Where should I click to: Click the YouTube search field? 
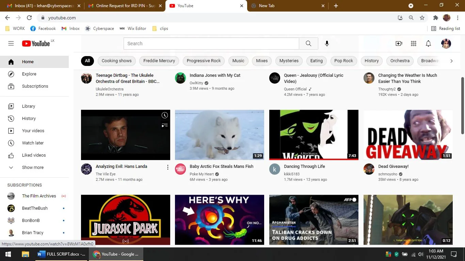[x=211, y=43]
